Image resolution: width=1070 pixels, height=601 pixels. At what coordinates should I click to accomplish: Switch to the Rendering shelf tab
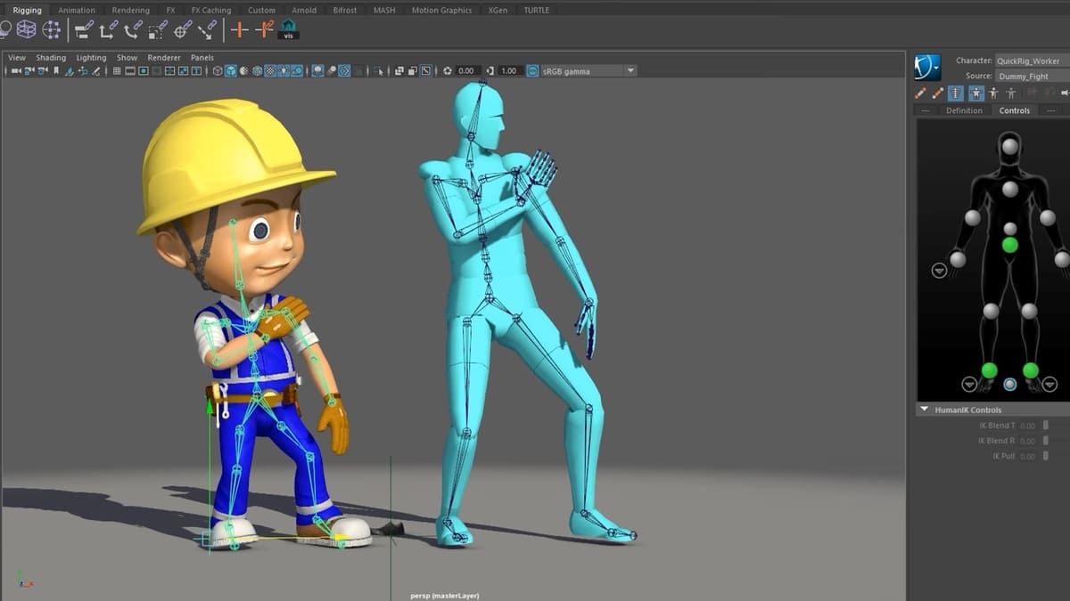pyautogui.click(x=130, y=11)
